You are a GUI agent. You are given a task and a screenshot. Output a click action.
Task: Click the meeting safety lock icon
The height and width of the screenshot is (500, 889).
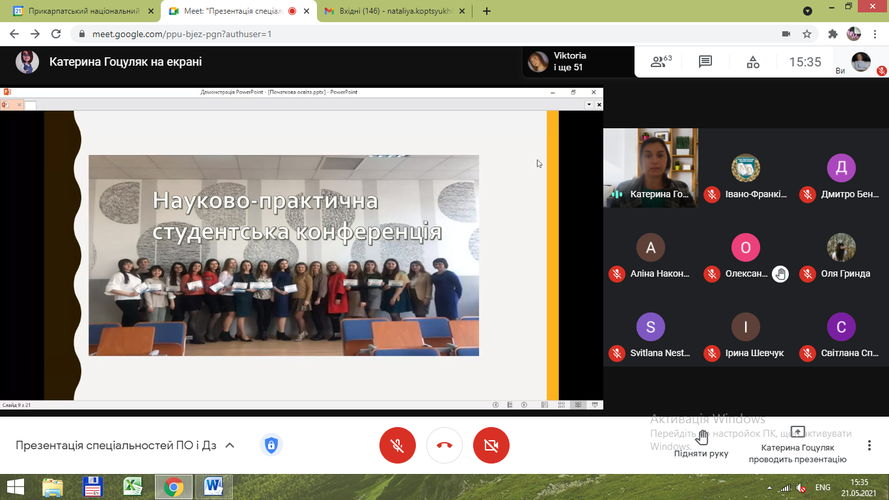point(271,445)
